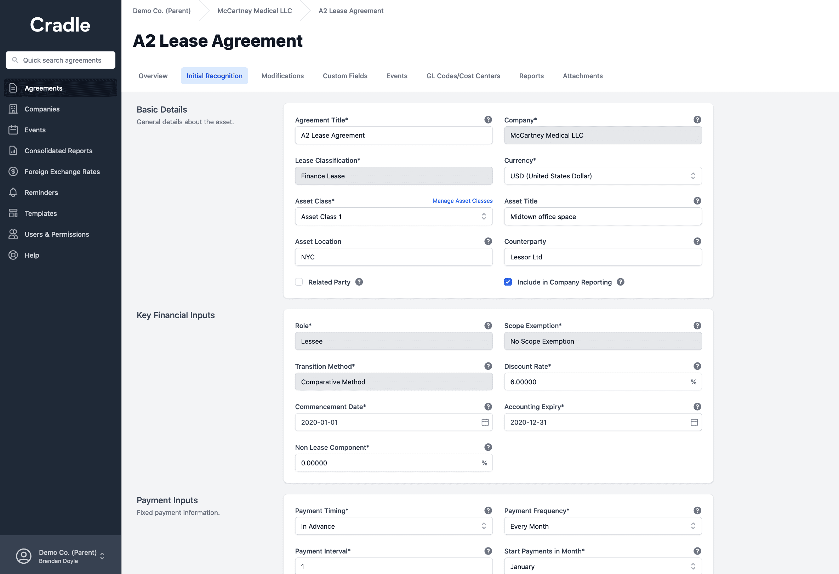Click help icon beside Asset Location

[x=488, y=241]
